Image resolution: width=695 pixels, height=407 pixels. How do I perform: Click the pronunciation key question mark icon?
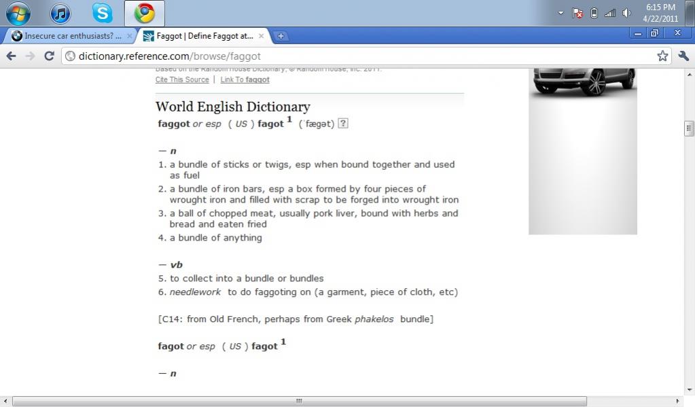tap(343, 124)
